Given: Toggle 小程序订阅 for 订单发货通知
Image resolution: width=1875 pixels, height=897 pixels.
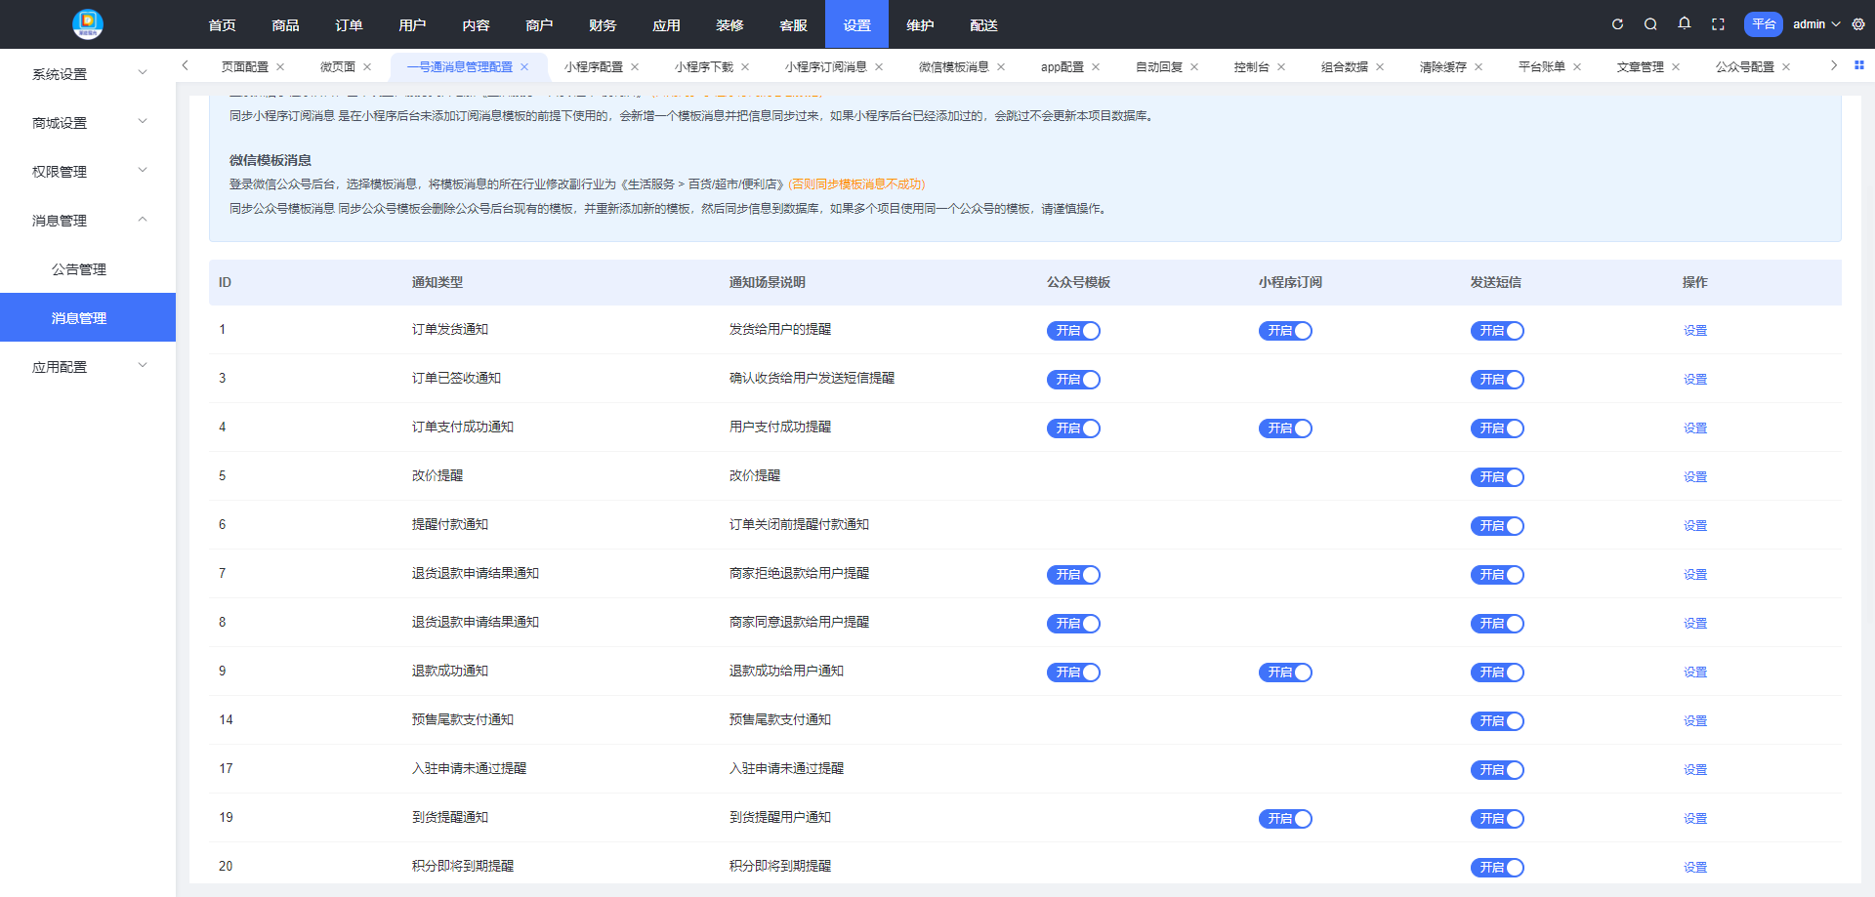Looking at the screenshot, I should click(1285, 331).
